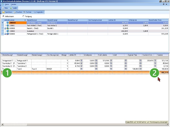The height and width of the screenshot is (127, 170).
Task: Expand tree node for article 500000
Action: pos(5,34)
